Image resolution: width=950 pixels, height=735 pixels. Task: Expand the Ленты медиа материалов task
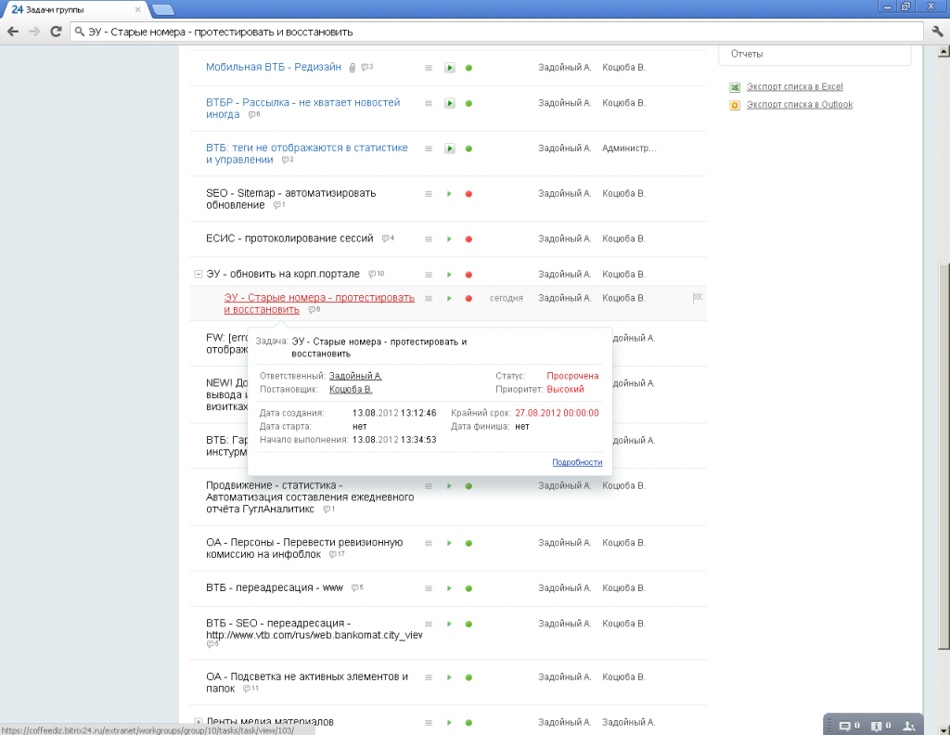[x=199, y=722]
